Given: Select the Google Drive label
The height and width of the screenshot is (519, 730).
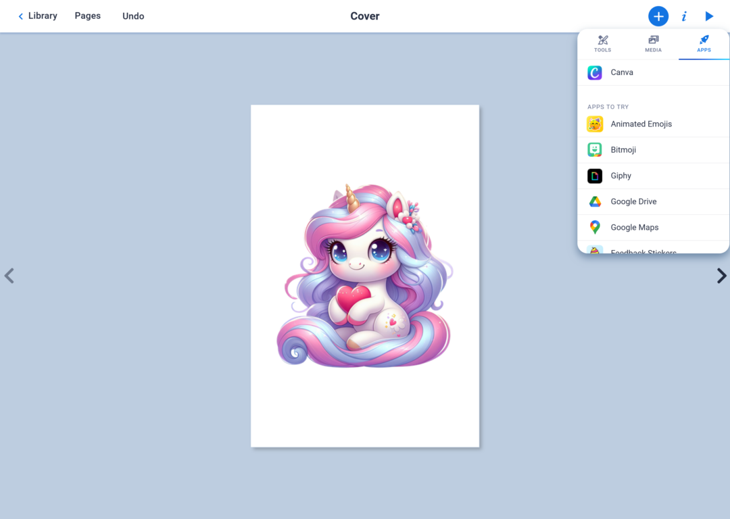Looking at the screenshot, I should click(x=633, y=201).
